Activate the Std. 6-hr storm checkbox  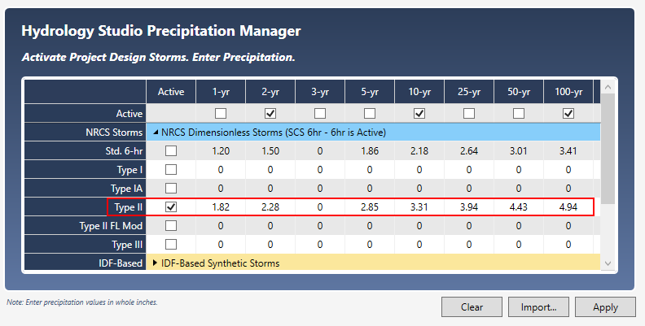click(171, 151)
